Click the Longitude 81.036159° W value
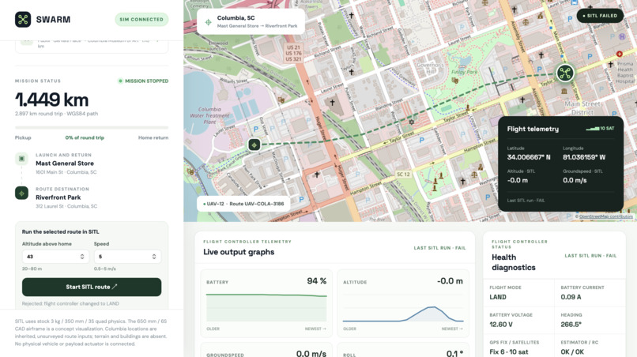637x357 pixels. (x=584, y=157)
